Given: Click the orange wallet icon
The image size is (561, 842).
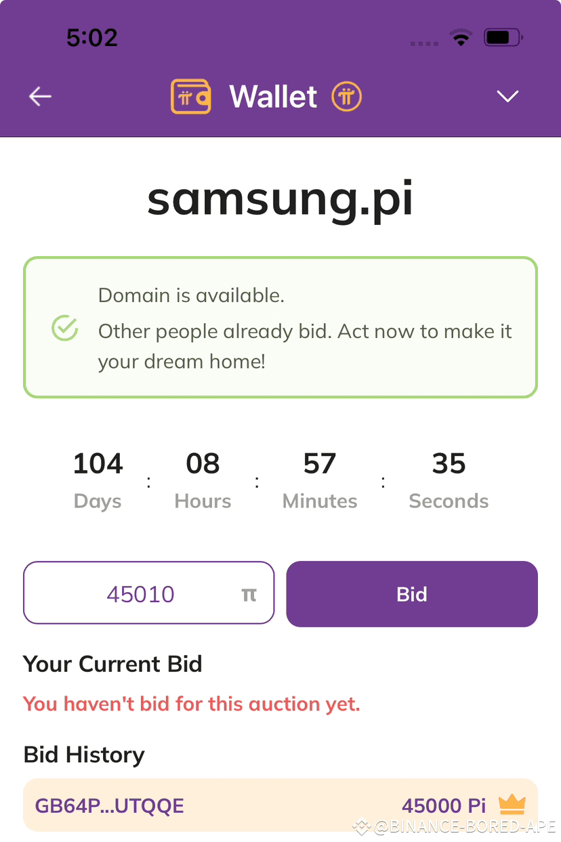Looking at the screenshot, I should (190, 97).
